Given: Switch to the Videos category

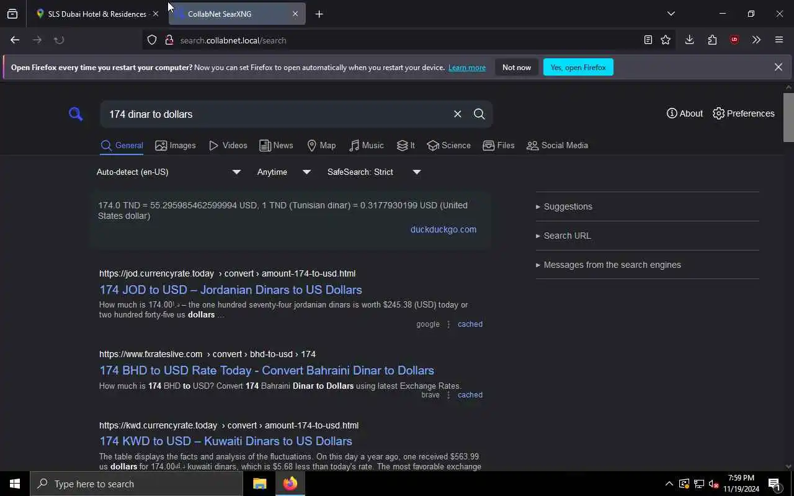Looking at the screenshot, I should pos(228,145).
